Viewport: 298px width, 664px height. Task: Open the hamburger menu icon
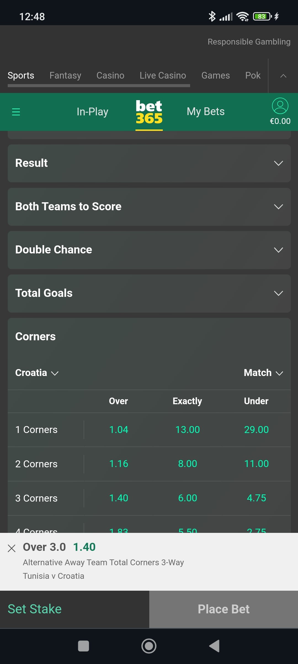point(16,112)
